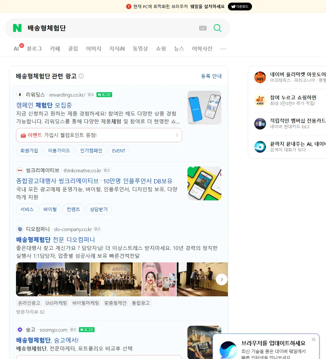Click the 바이럴 chip

tap(50, 209)
